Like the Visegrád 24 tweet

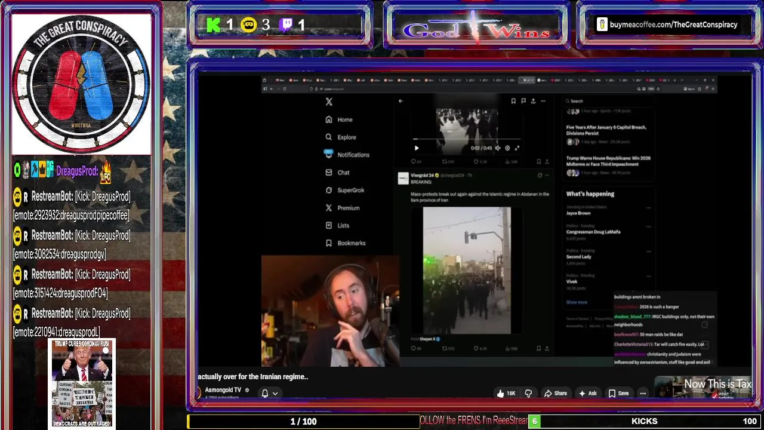pyautogui.click(x=476, y=348)
